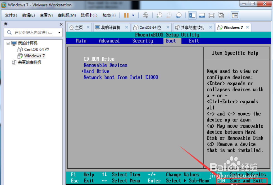Click the Item Specific Help heading
The image size is (273, 185).
(x=235, y=53)
